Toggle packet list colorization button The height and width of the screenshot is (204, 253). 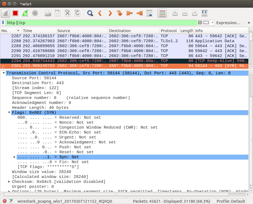[162, 13]
